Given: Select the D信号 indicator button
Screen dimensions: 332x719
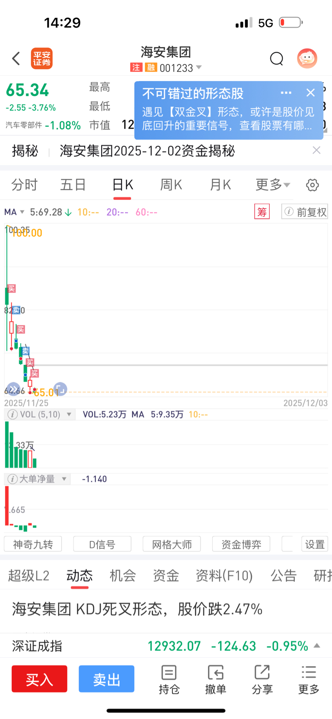Looking at the screenshot, I should [x=102, y=544].
